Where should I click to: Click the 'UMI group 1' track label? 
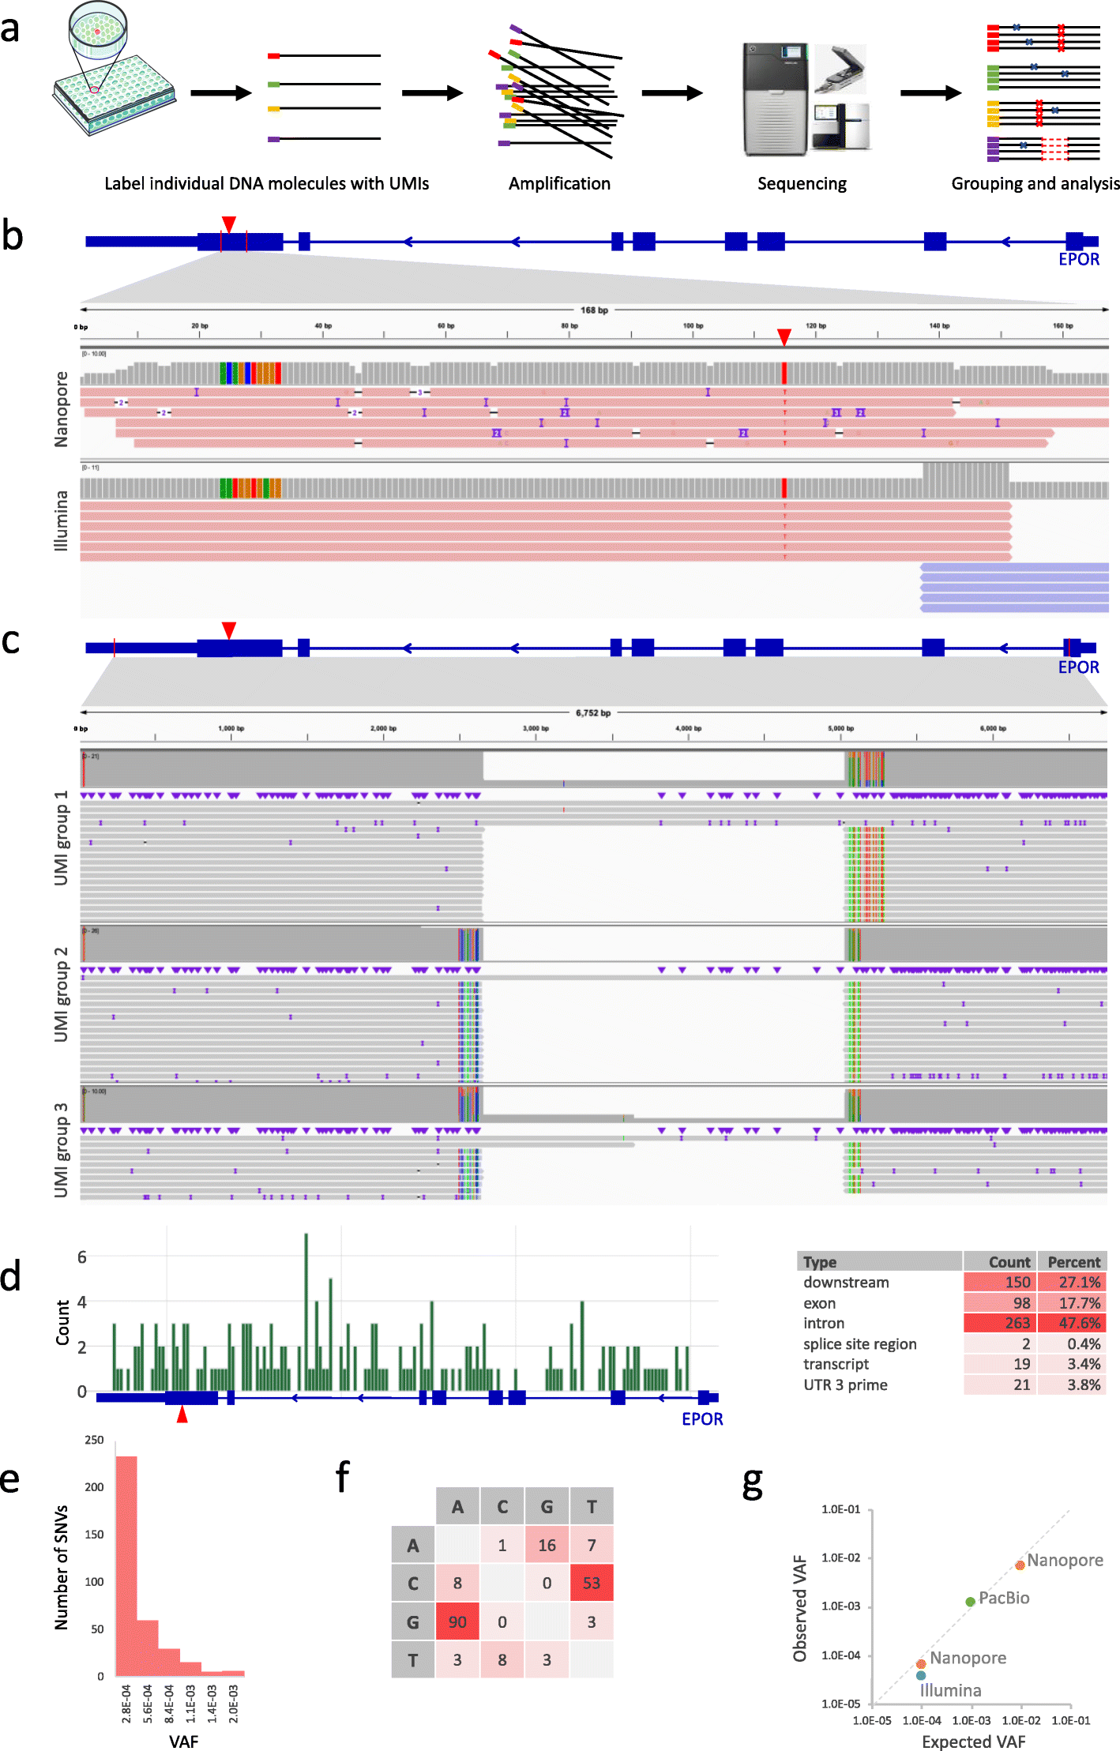pos(61,837)
